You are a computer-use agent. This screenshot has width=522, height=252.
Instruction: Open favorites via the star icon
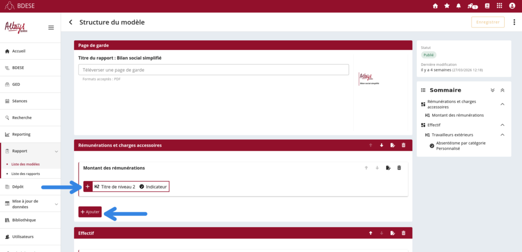(447, 6)
